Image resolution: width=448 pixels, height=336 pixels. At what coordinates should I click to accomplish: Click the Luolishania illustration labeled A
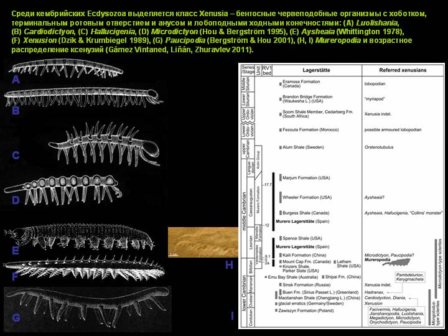(66, 68)
